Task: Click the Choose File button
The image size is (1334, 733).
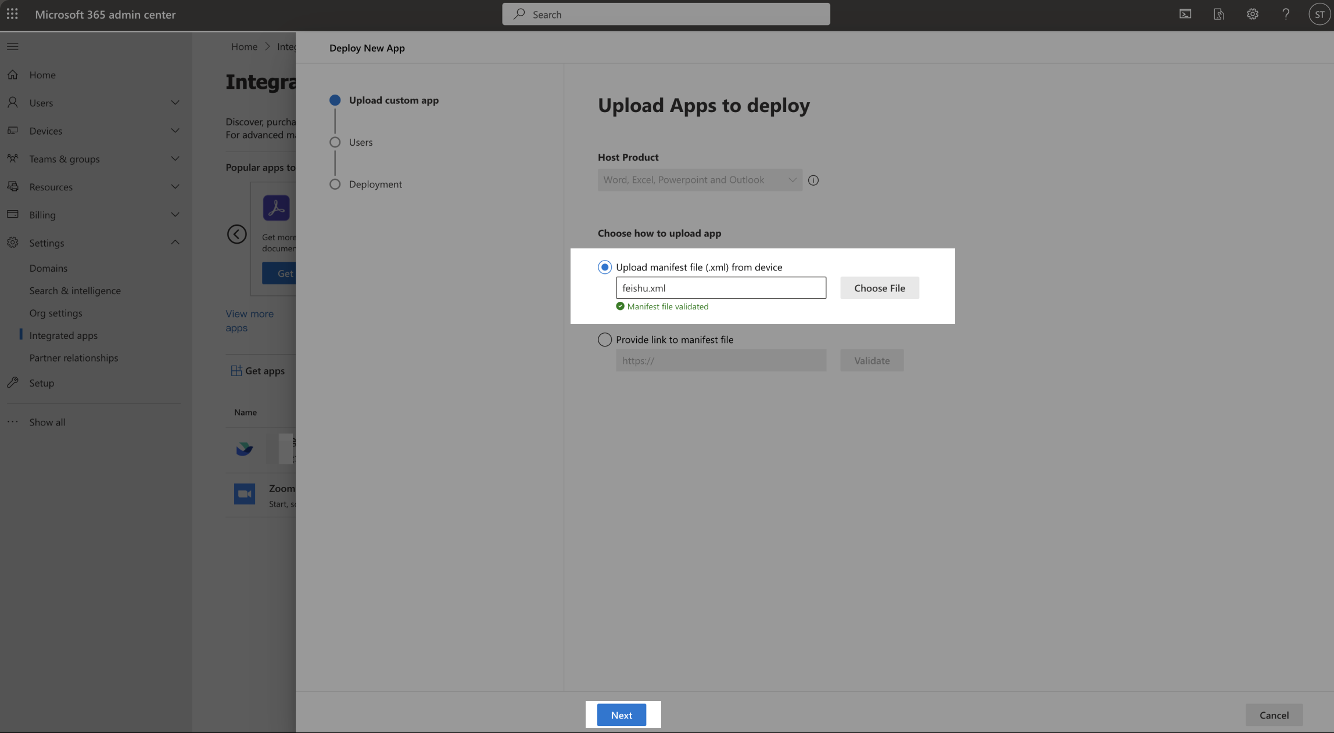Action: click(879, 287)
